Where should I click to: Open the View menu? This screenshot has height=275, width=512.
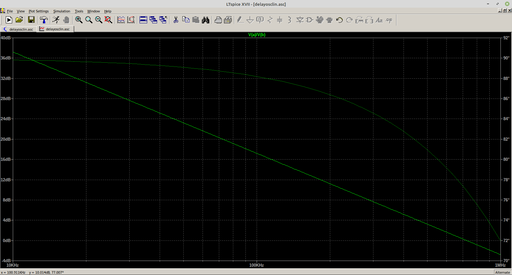(21, 11)
